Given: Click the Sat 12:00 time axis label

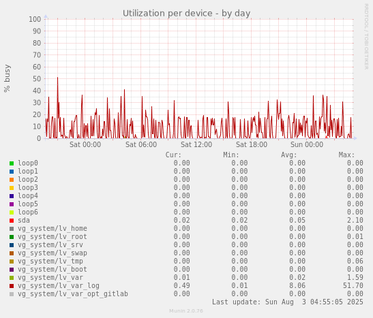Looking at the screenshot, I should click(x=196, y=144).
